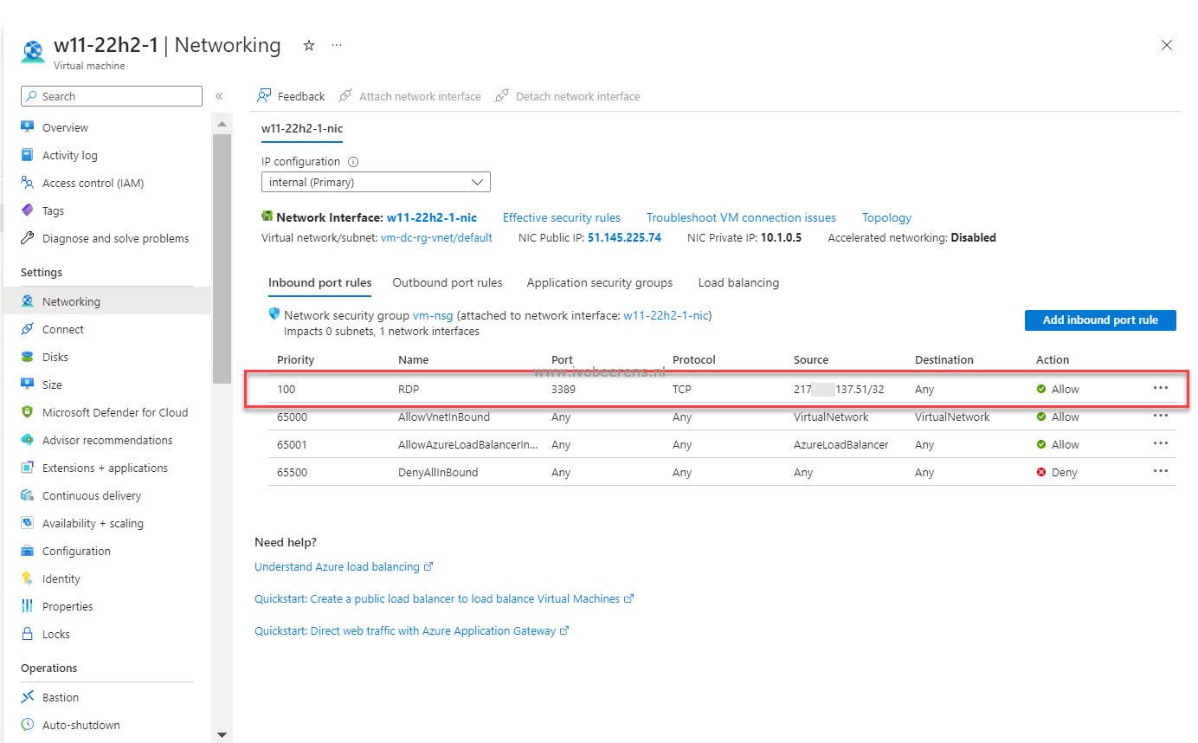Click public IP 51.145.225.74 link
The width and height of the screenshot is (1198, 743).
click(624, 237)
